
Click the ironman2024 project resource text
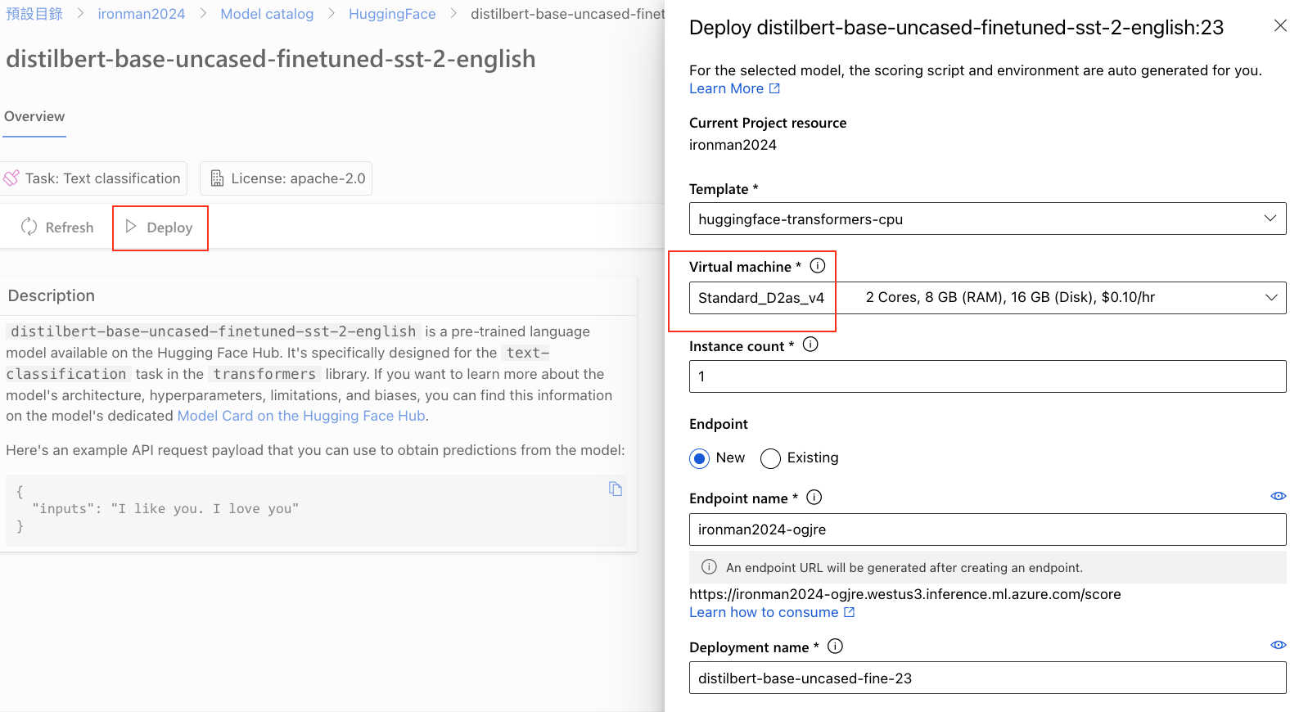tap(733, 145)
